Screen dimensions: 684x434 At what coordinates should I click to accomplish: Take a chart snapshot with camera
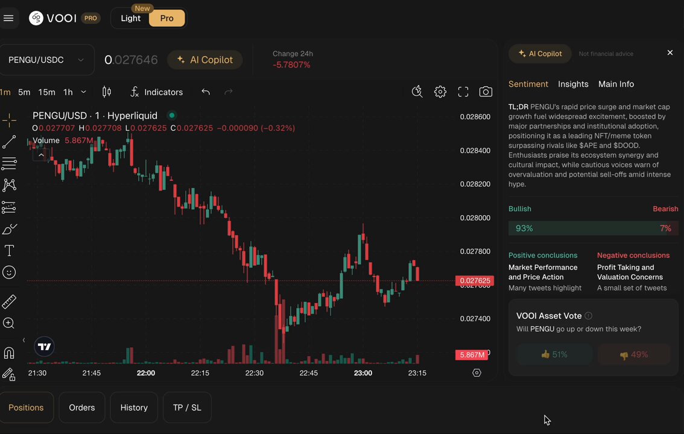(x=486, y=92)
